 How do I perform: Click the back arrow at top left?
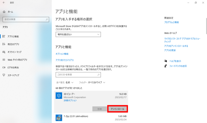coord(4,3)
